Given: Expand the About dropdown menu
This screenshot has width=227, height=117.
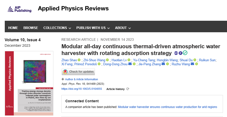Looking at the screenshot, I should 123,28.
